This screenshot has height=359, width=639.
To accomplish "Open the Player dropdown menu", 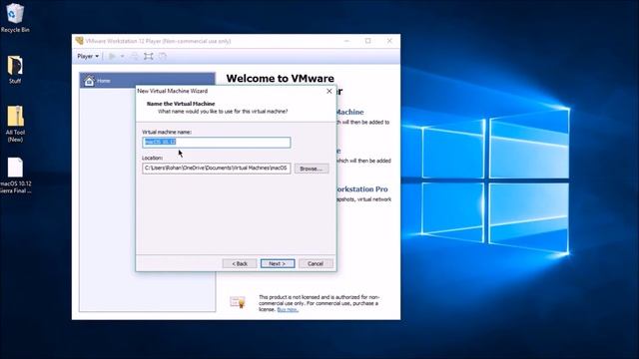I will coord(88,56).
